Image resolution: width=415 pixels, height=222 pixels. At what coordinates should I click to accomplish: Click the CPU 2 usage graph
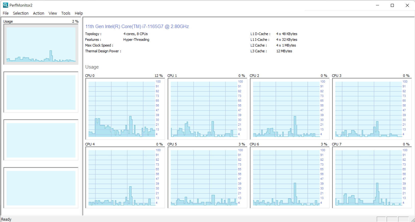(290, 109)
